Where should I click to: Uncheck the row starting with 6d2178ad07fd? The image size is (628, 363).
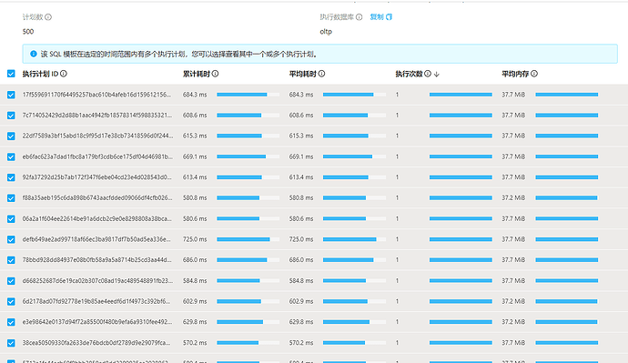tap(11, 301)
